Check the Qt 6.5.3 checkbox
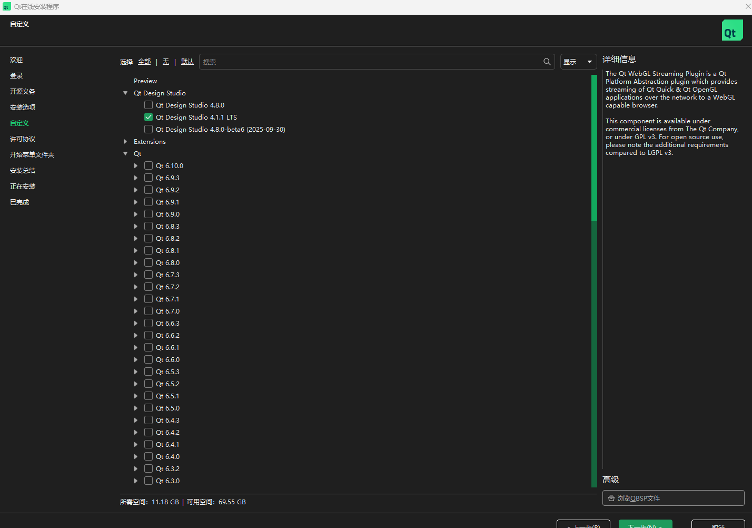The width and height of the screenshot is (752, 528). (x=149, y=371)
